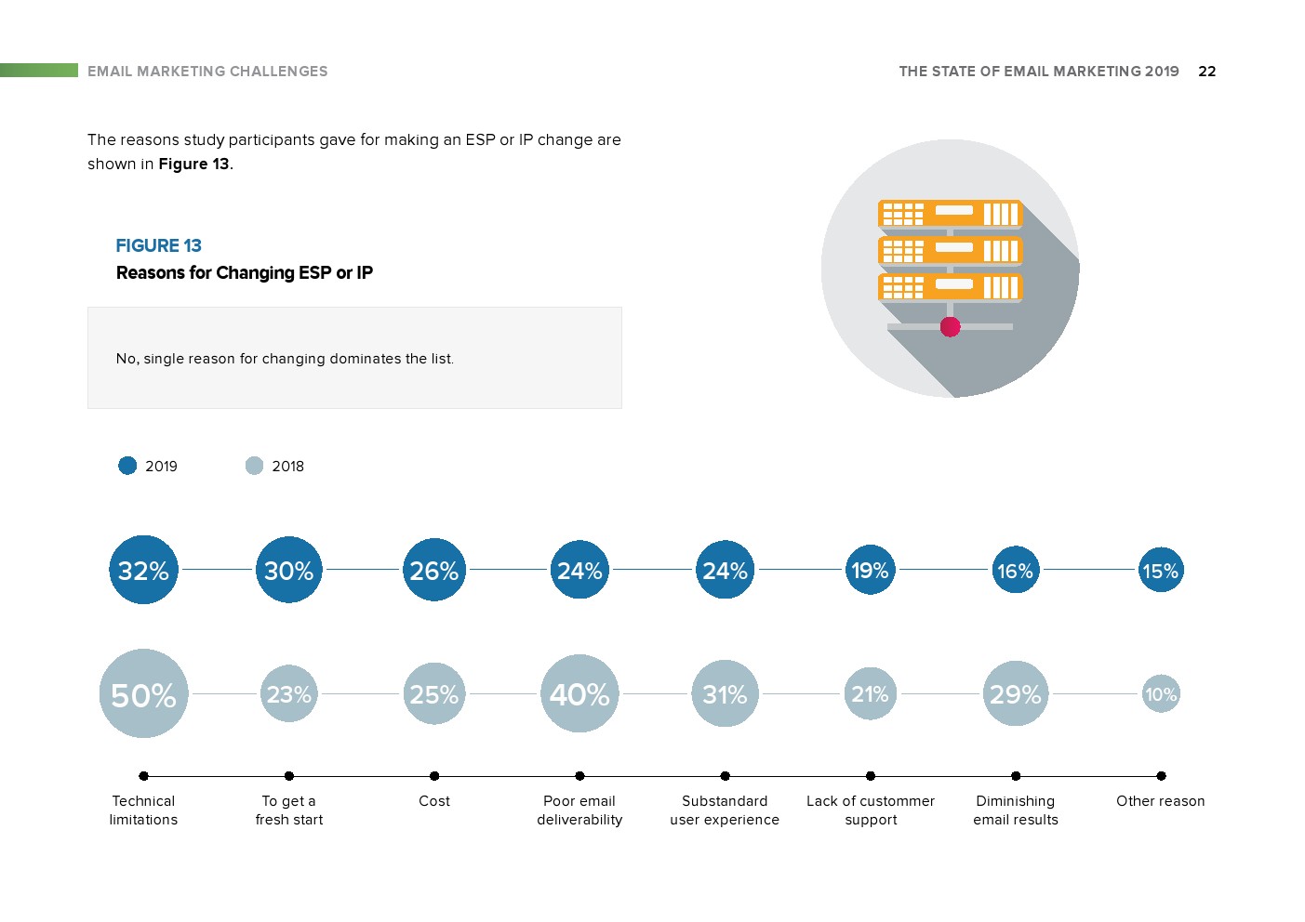Click the red dot under the server
The width and height of the screenshot is (1305, 922).
(950, 326)
